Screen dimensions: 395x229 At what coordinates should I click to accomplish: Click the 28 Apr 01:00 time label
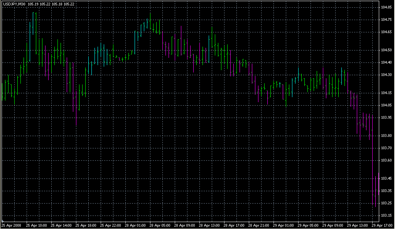(x=136, y=225)
